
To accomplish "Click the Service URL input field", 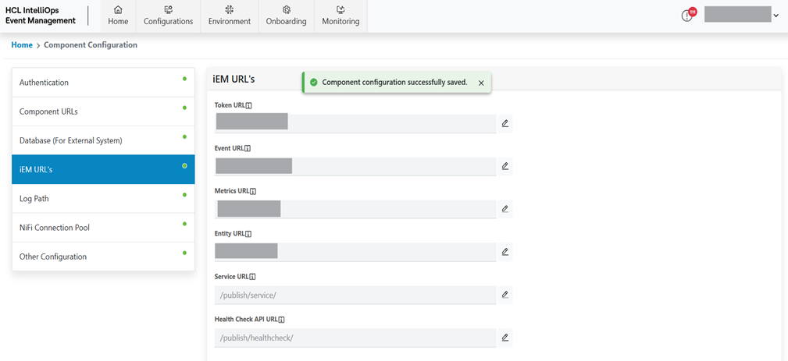I will [355, 295].
